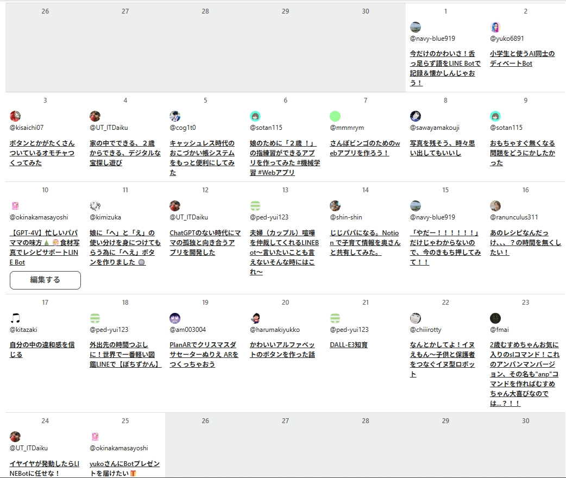
Task: Open article イヤイヤが発動したらLINEBotに任せな
Action: click(45, 468)
